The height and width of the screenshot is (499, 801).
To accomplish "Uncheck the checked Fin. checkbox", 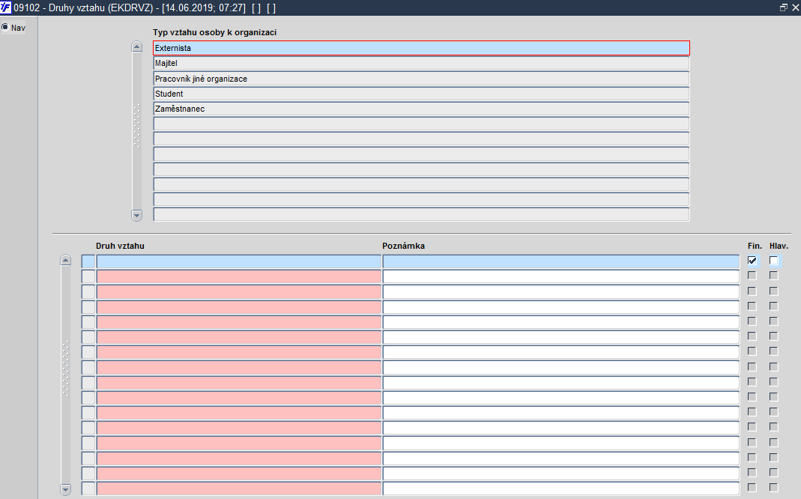I will 752,261.
